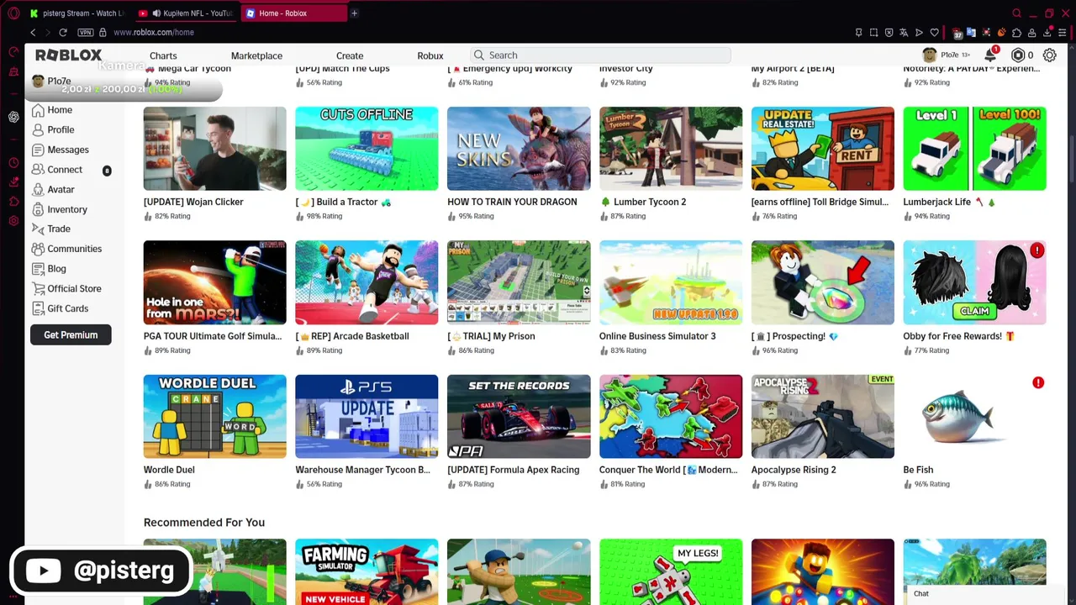This screenshot has height=605, width=1076.
Task: Open Connect in sidebar
Action: [56, 170]
